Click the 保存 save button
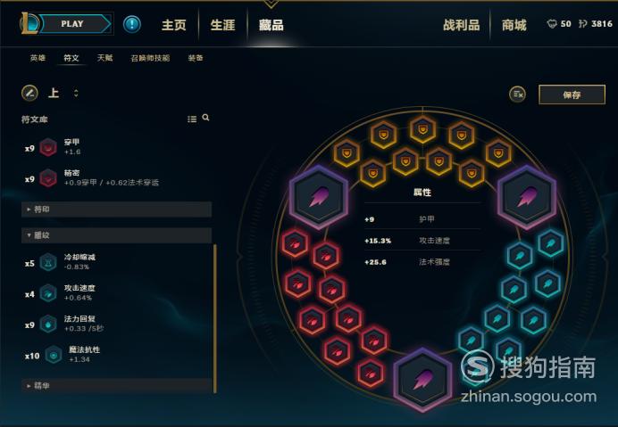Image resolution: width=618 pixels, height=427 pixels. [572, 94]
